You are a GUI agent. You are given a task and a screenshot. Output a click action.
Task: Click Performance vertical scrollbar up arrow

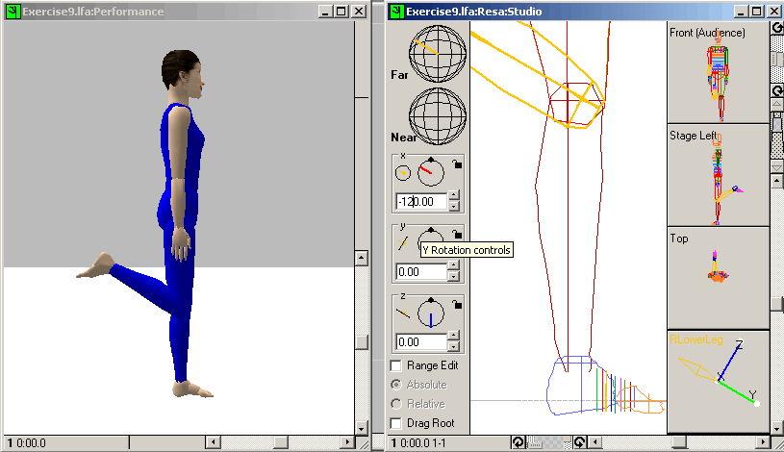pos(362,258)
